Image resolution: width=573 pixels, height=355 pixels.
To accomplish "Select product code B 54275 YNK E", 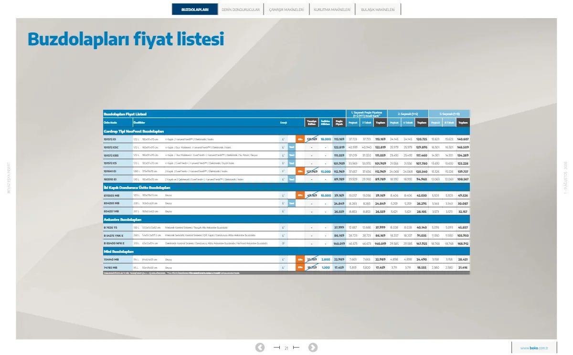I will tap(114, 235).
